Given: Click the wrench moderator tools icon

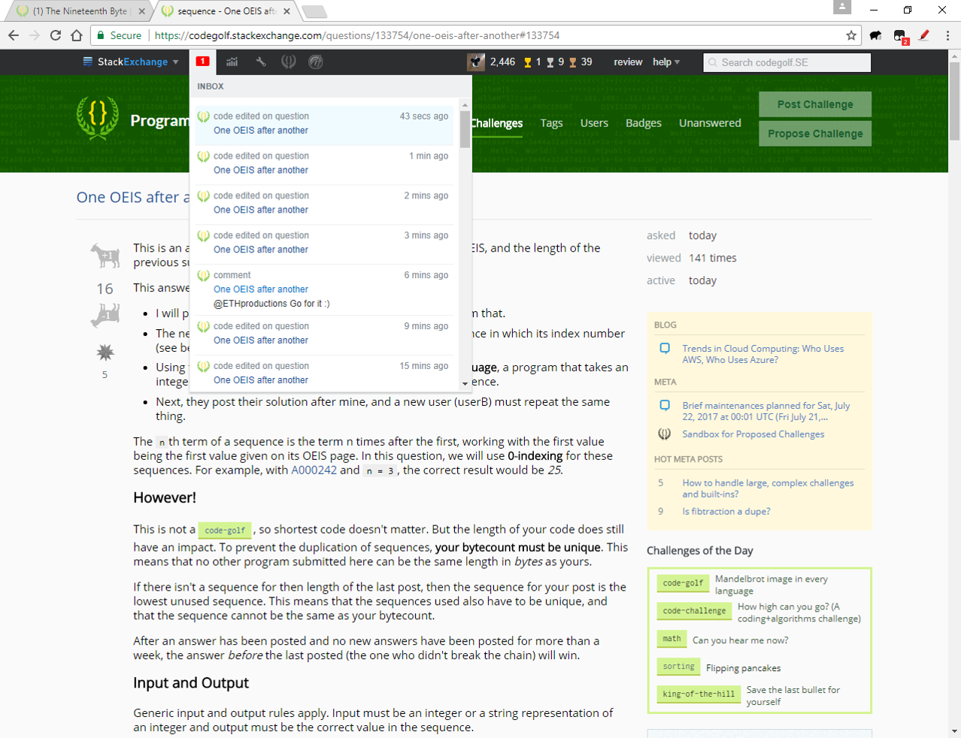Looking at the screenshot, I should click(x=260, y=62).
